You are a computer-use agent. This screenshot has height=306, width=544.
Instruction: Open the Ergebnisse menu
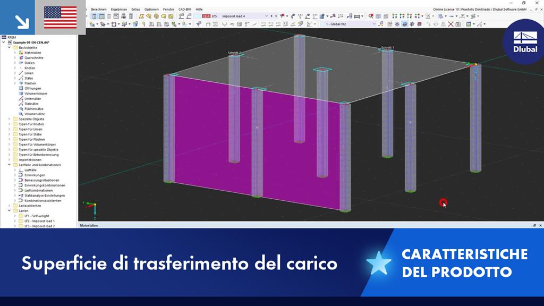click(x=118, y=10)
